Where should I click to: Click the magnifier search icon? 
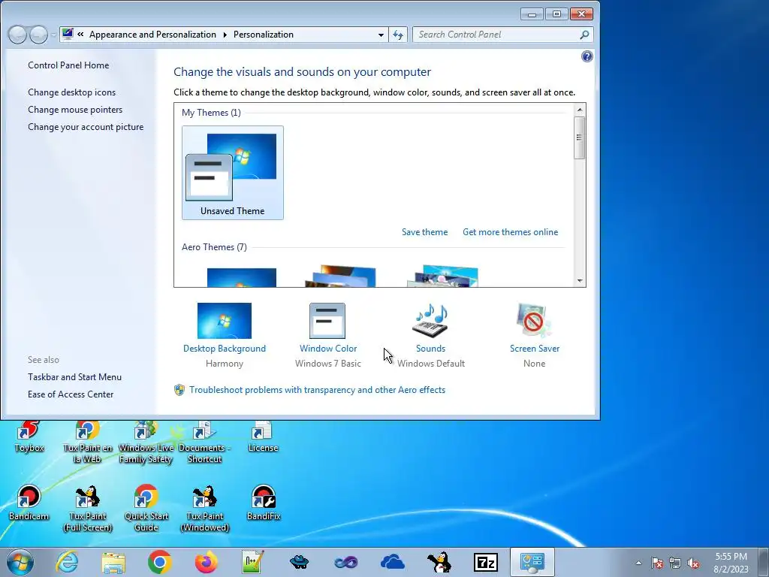click(584, 35)
